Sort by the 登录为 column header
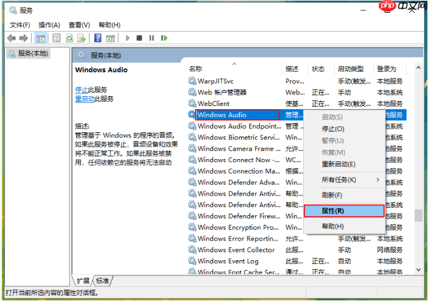Screen dimensions: 428x301 coord(390,69)
